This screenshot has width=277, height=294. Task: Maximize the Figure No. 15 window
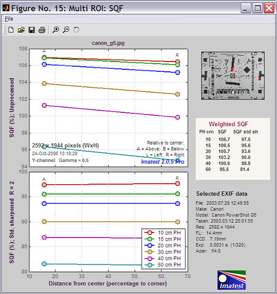pyautogui.click(x=258, y=8)
